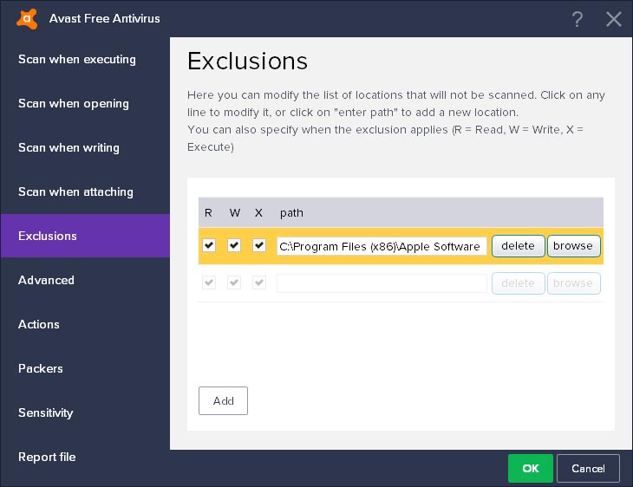Click browse button in empty row

(x=573, y=283)
